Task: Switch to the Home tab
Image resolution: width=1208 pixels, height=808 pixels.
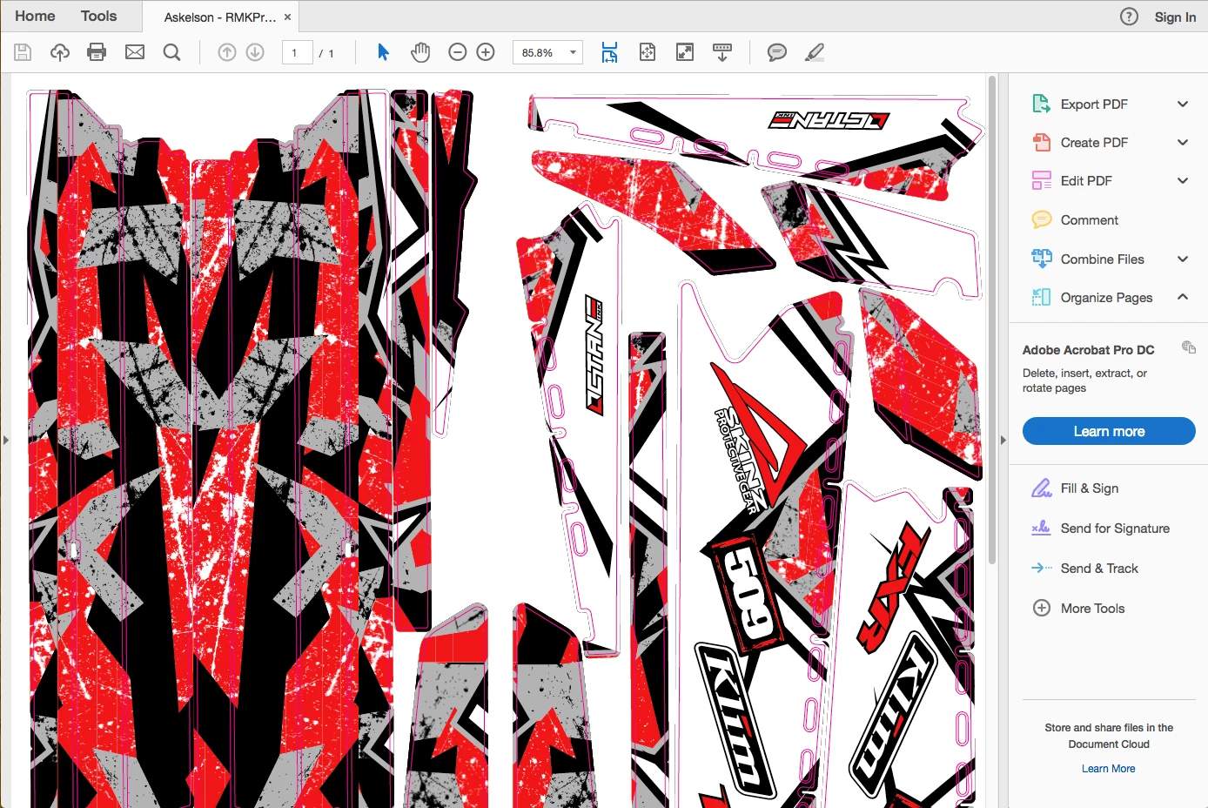Action: [x=35, y=16]
